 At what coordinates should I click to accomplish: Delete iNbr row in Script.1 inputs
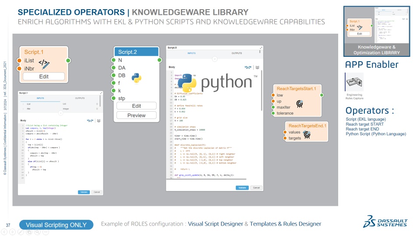coord(97,109)
